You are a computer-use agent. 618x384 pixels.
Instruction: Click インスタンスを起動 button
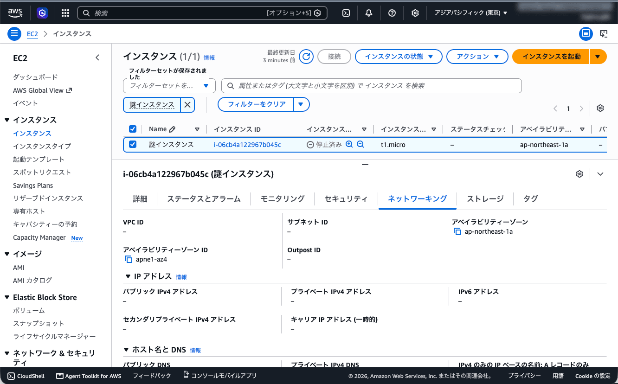551,57
